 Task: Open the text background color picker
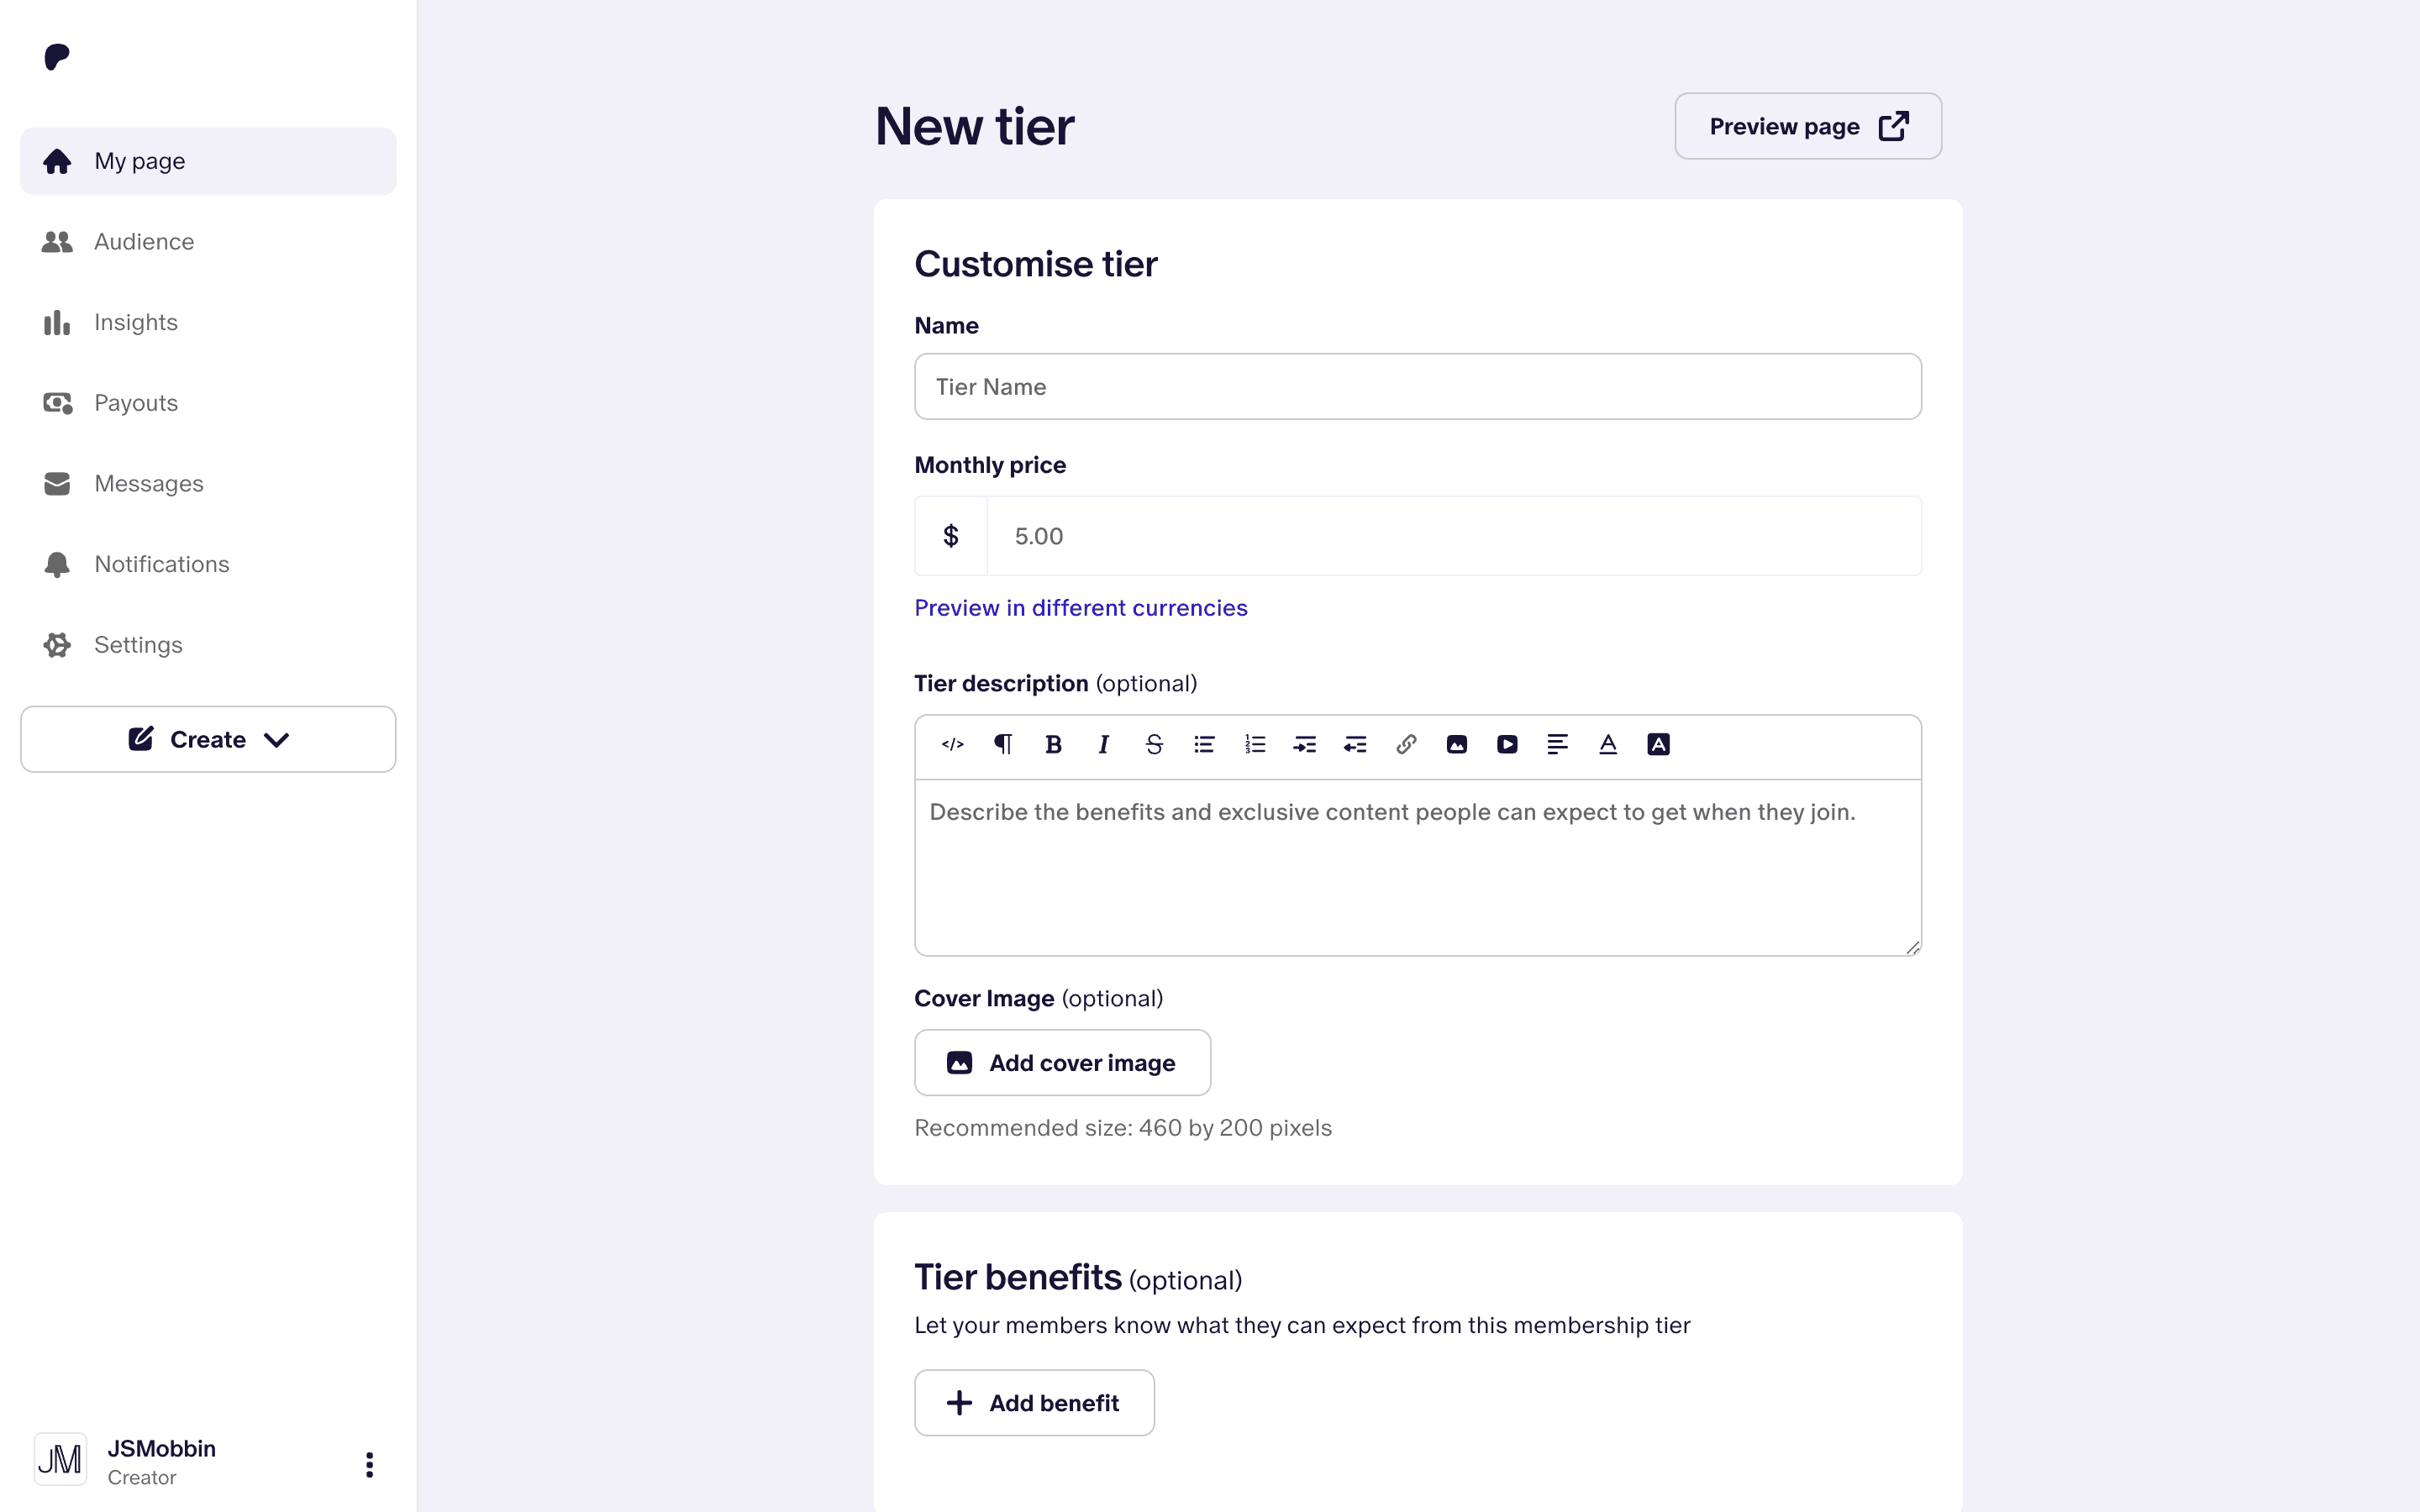click(1658, 744)
